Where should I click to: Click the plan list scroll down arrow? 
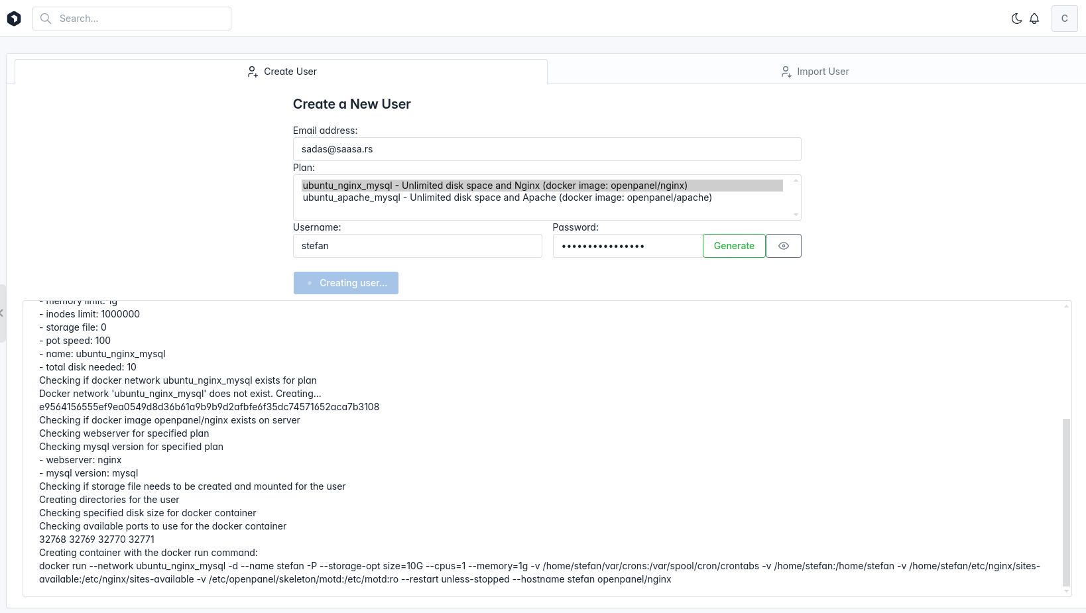pos(796,215)
